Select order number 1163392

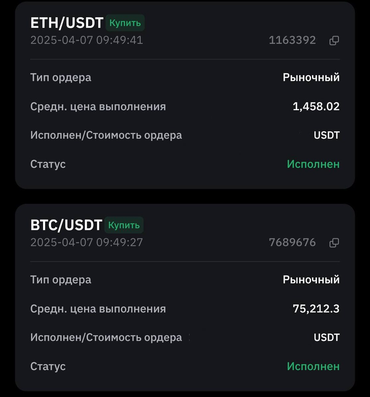pos(292,40)
